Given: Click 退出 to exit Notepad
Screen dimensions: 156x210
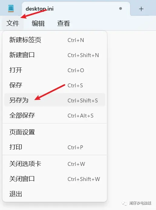Looking at the screenshot, I should coord(55,194).
